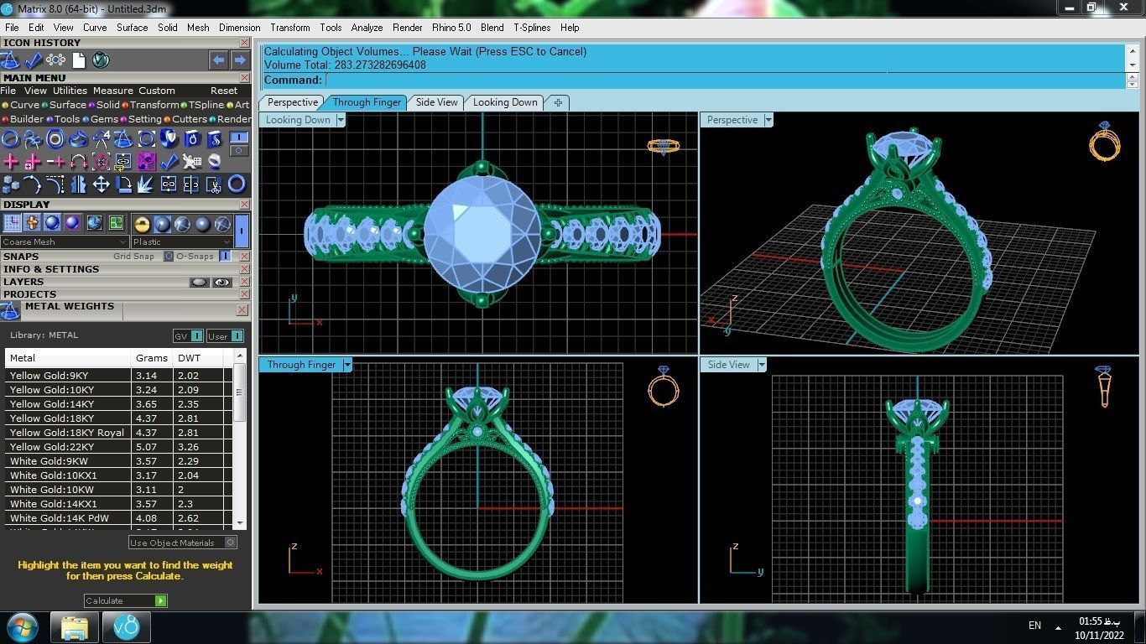Screen dimensions: 1146x644
Task: Click the blue checkmark in Icon History
Action: tap(33, 60)
